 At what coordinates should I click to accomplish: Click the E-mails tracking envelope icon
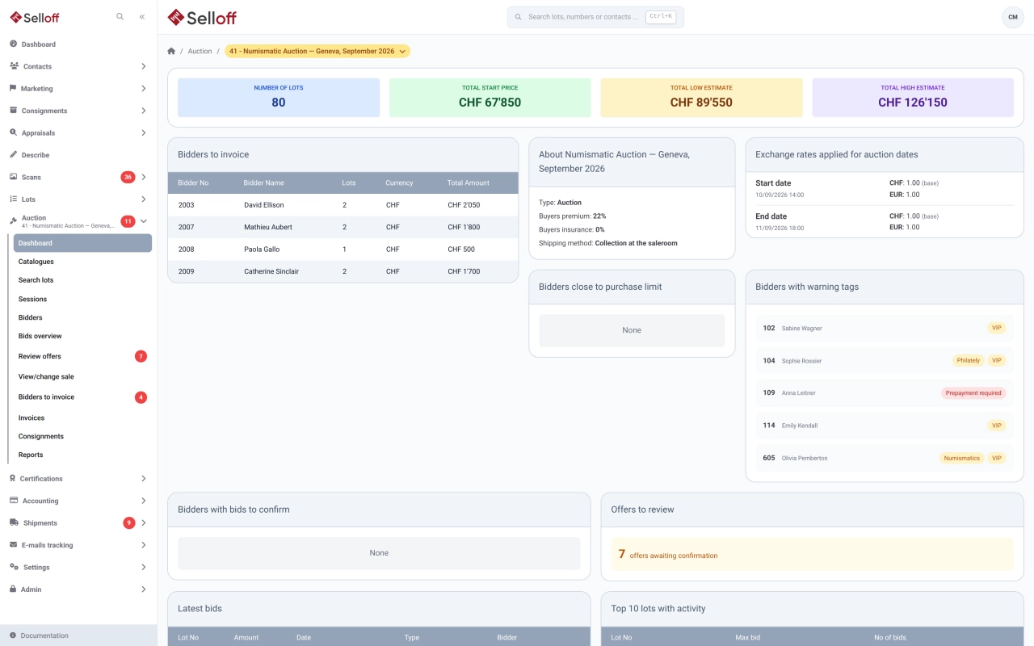pyautogui.click(x=13, y=545)
